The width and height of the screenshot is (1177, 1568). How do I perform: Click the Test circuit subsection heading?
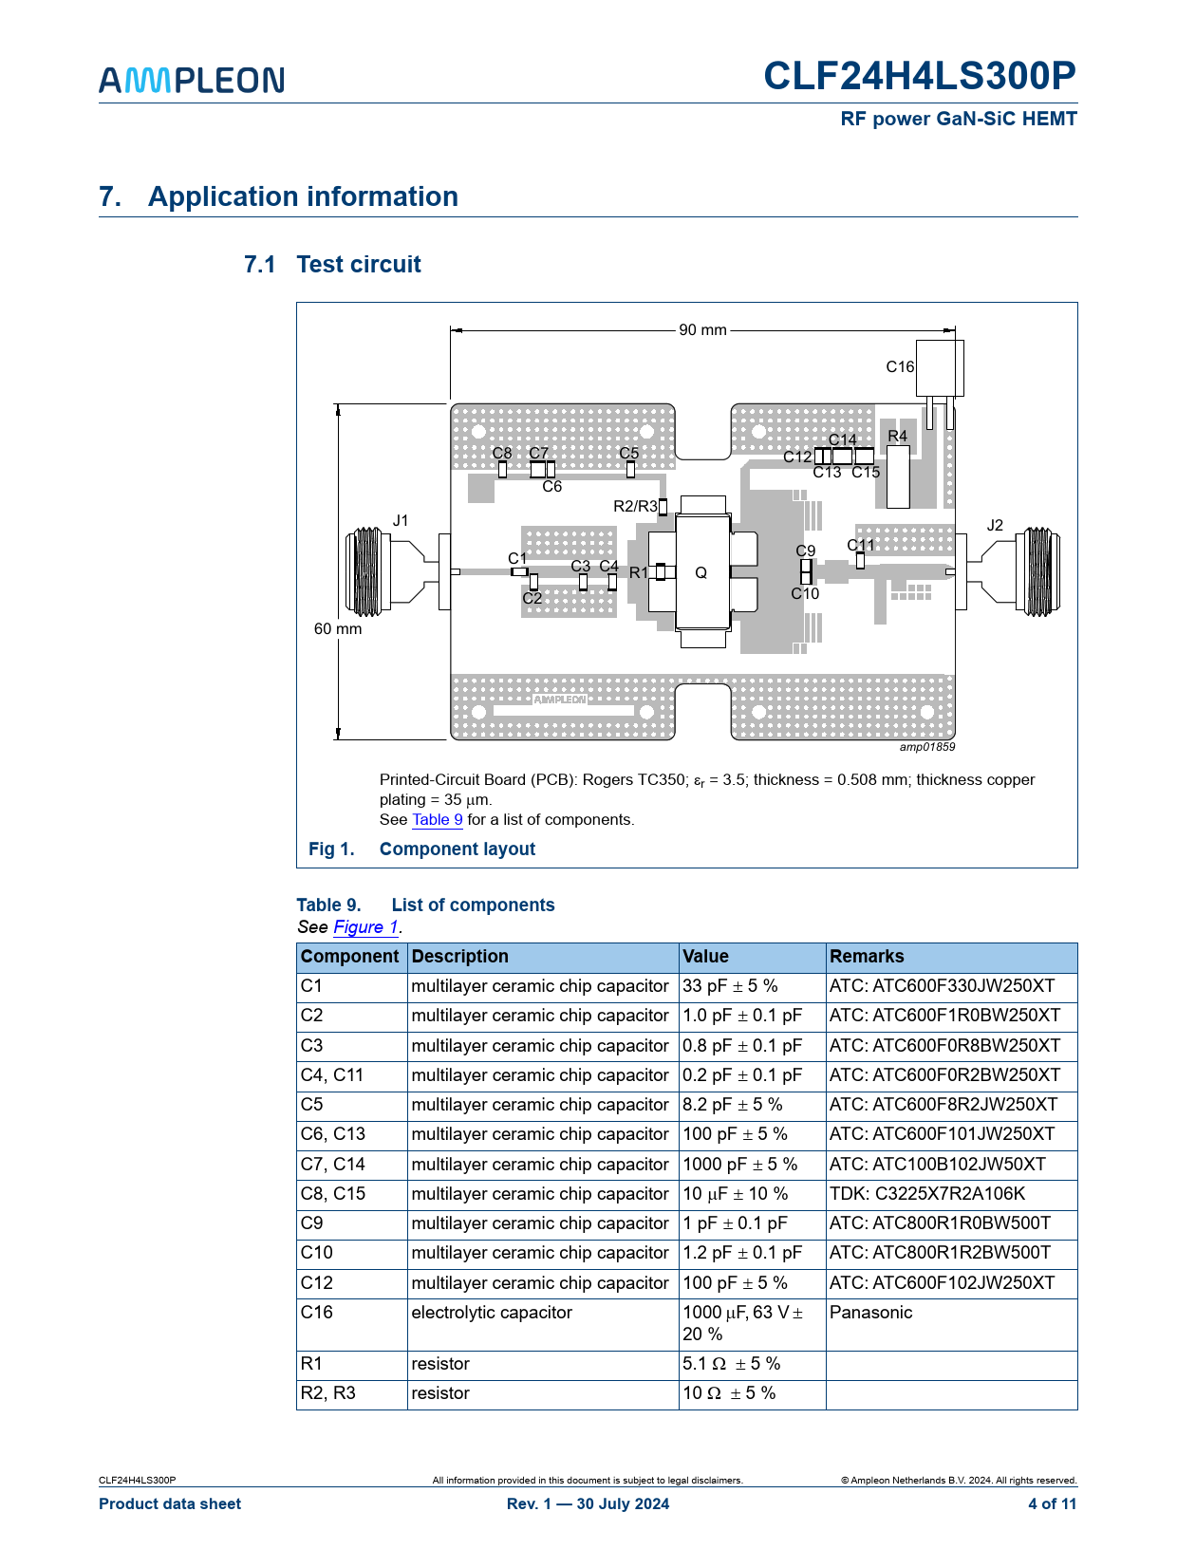pos(358,265)
